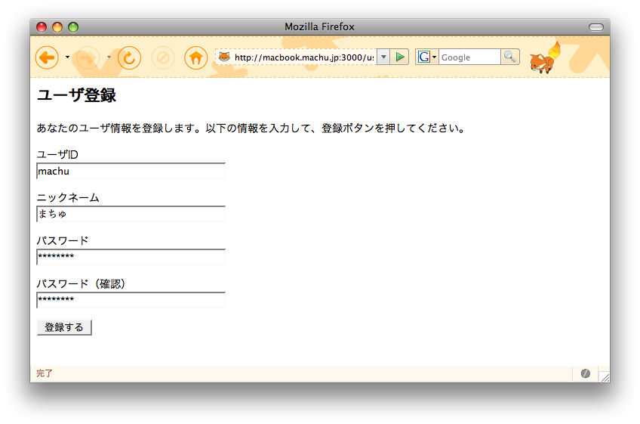Submit with the 登録する button

pyautogui.click(x=64, y=327)
